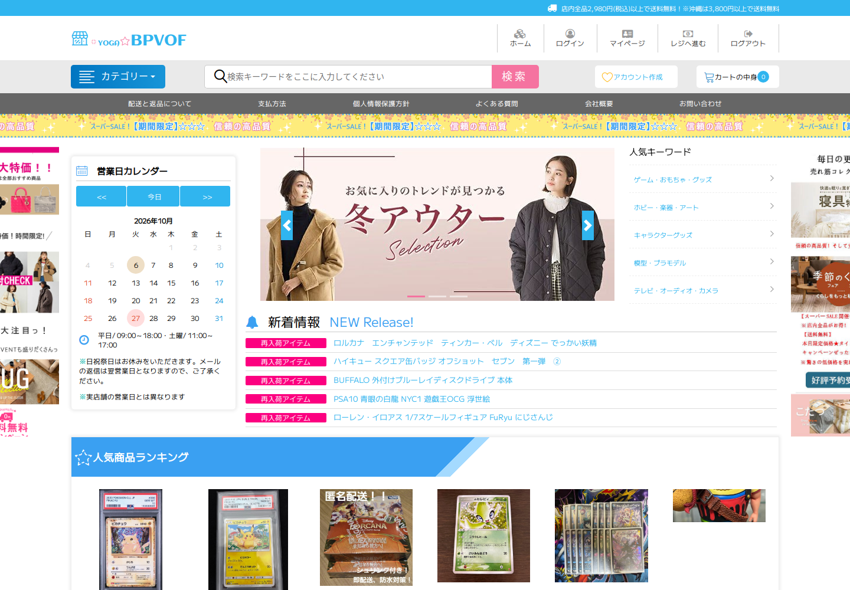
Task: Expand ホビー・楽器・アート keyword chevron
Action: click(x=771, y=206)
